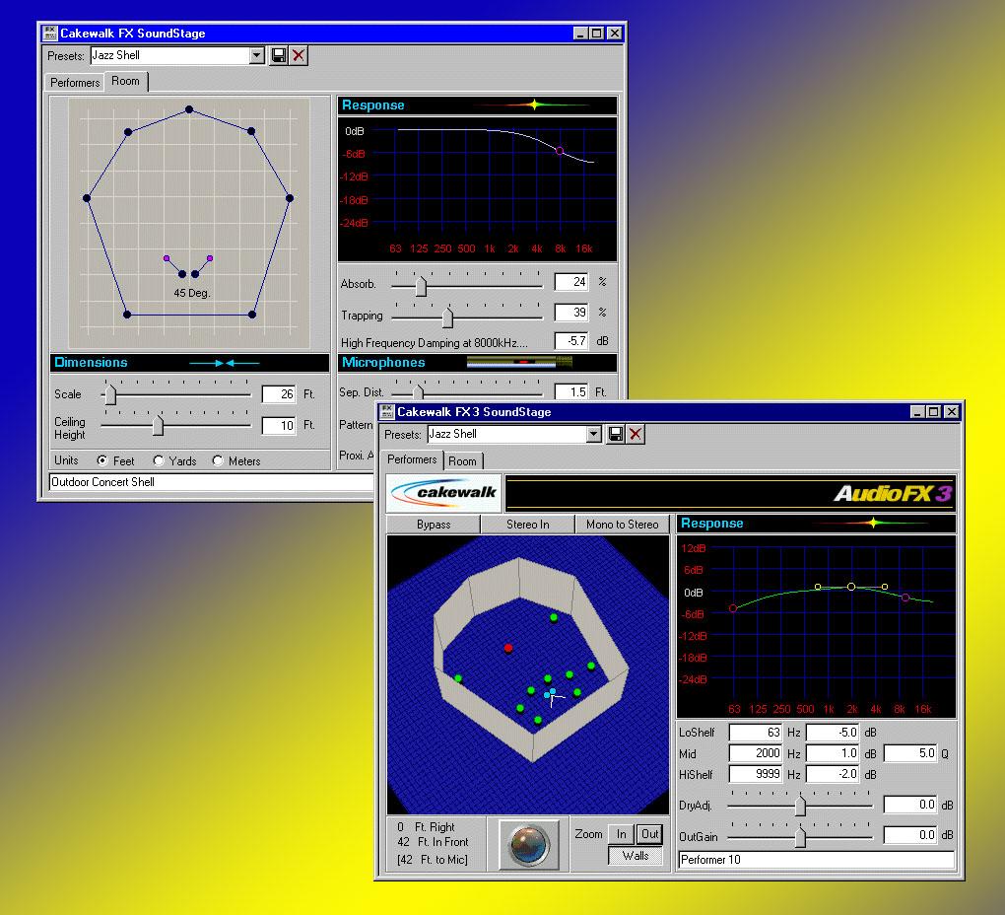Viewport: 1005px width, 915px height.
Task: Click the High Frequency Damping field showing -5.7
Action: coord(571,341)
